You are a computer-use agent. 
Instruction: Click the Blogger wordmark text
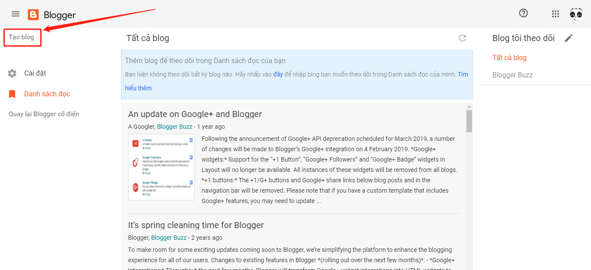tap(60, 15)
